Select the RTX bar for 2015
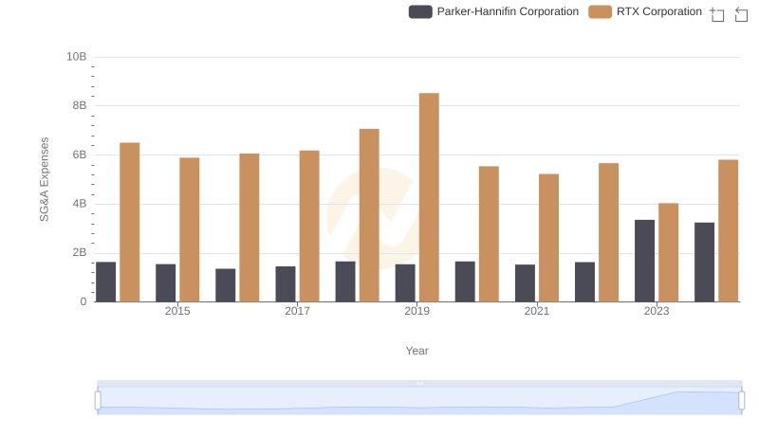759x437 pixels. [189, 229]
